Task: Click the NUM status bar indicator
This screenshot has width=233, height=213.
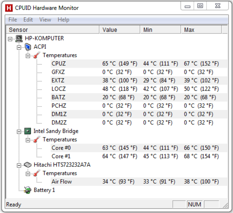Action: coord(194,204)
